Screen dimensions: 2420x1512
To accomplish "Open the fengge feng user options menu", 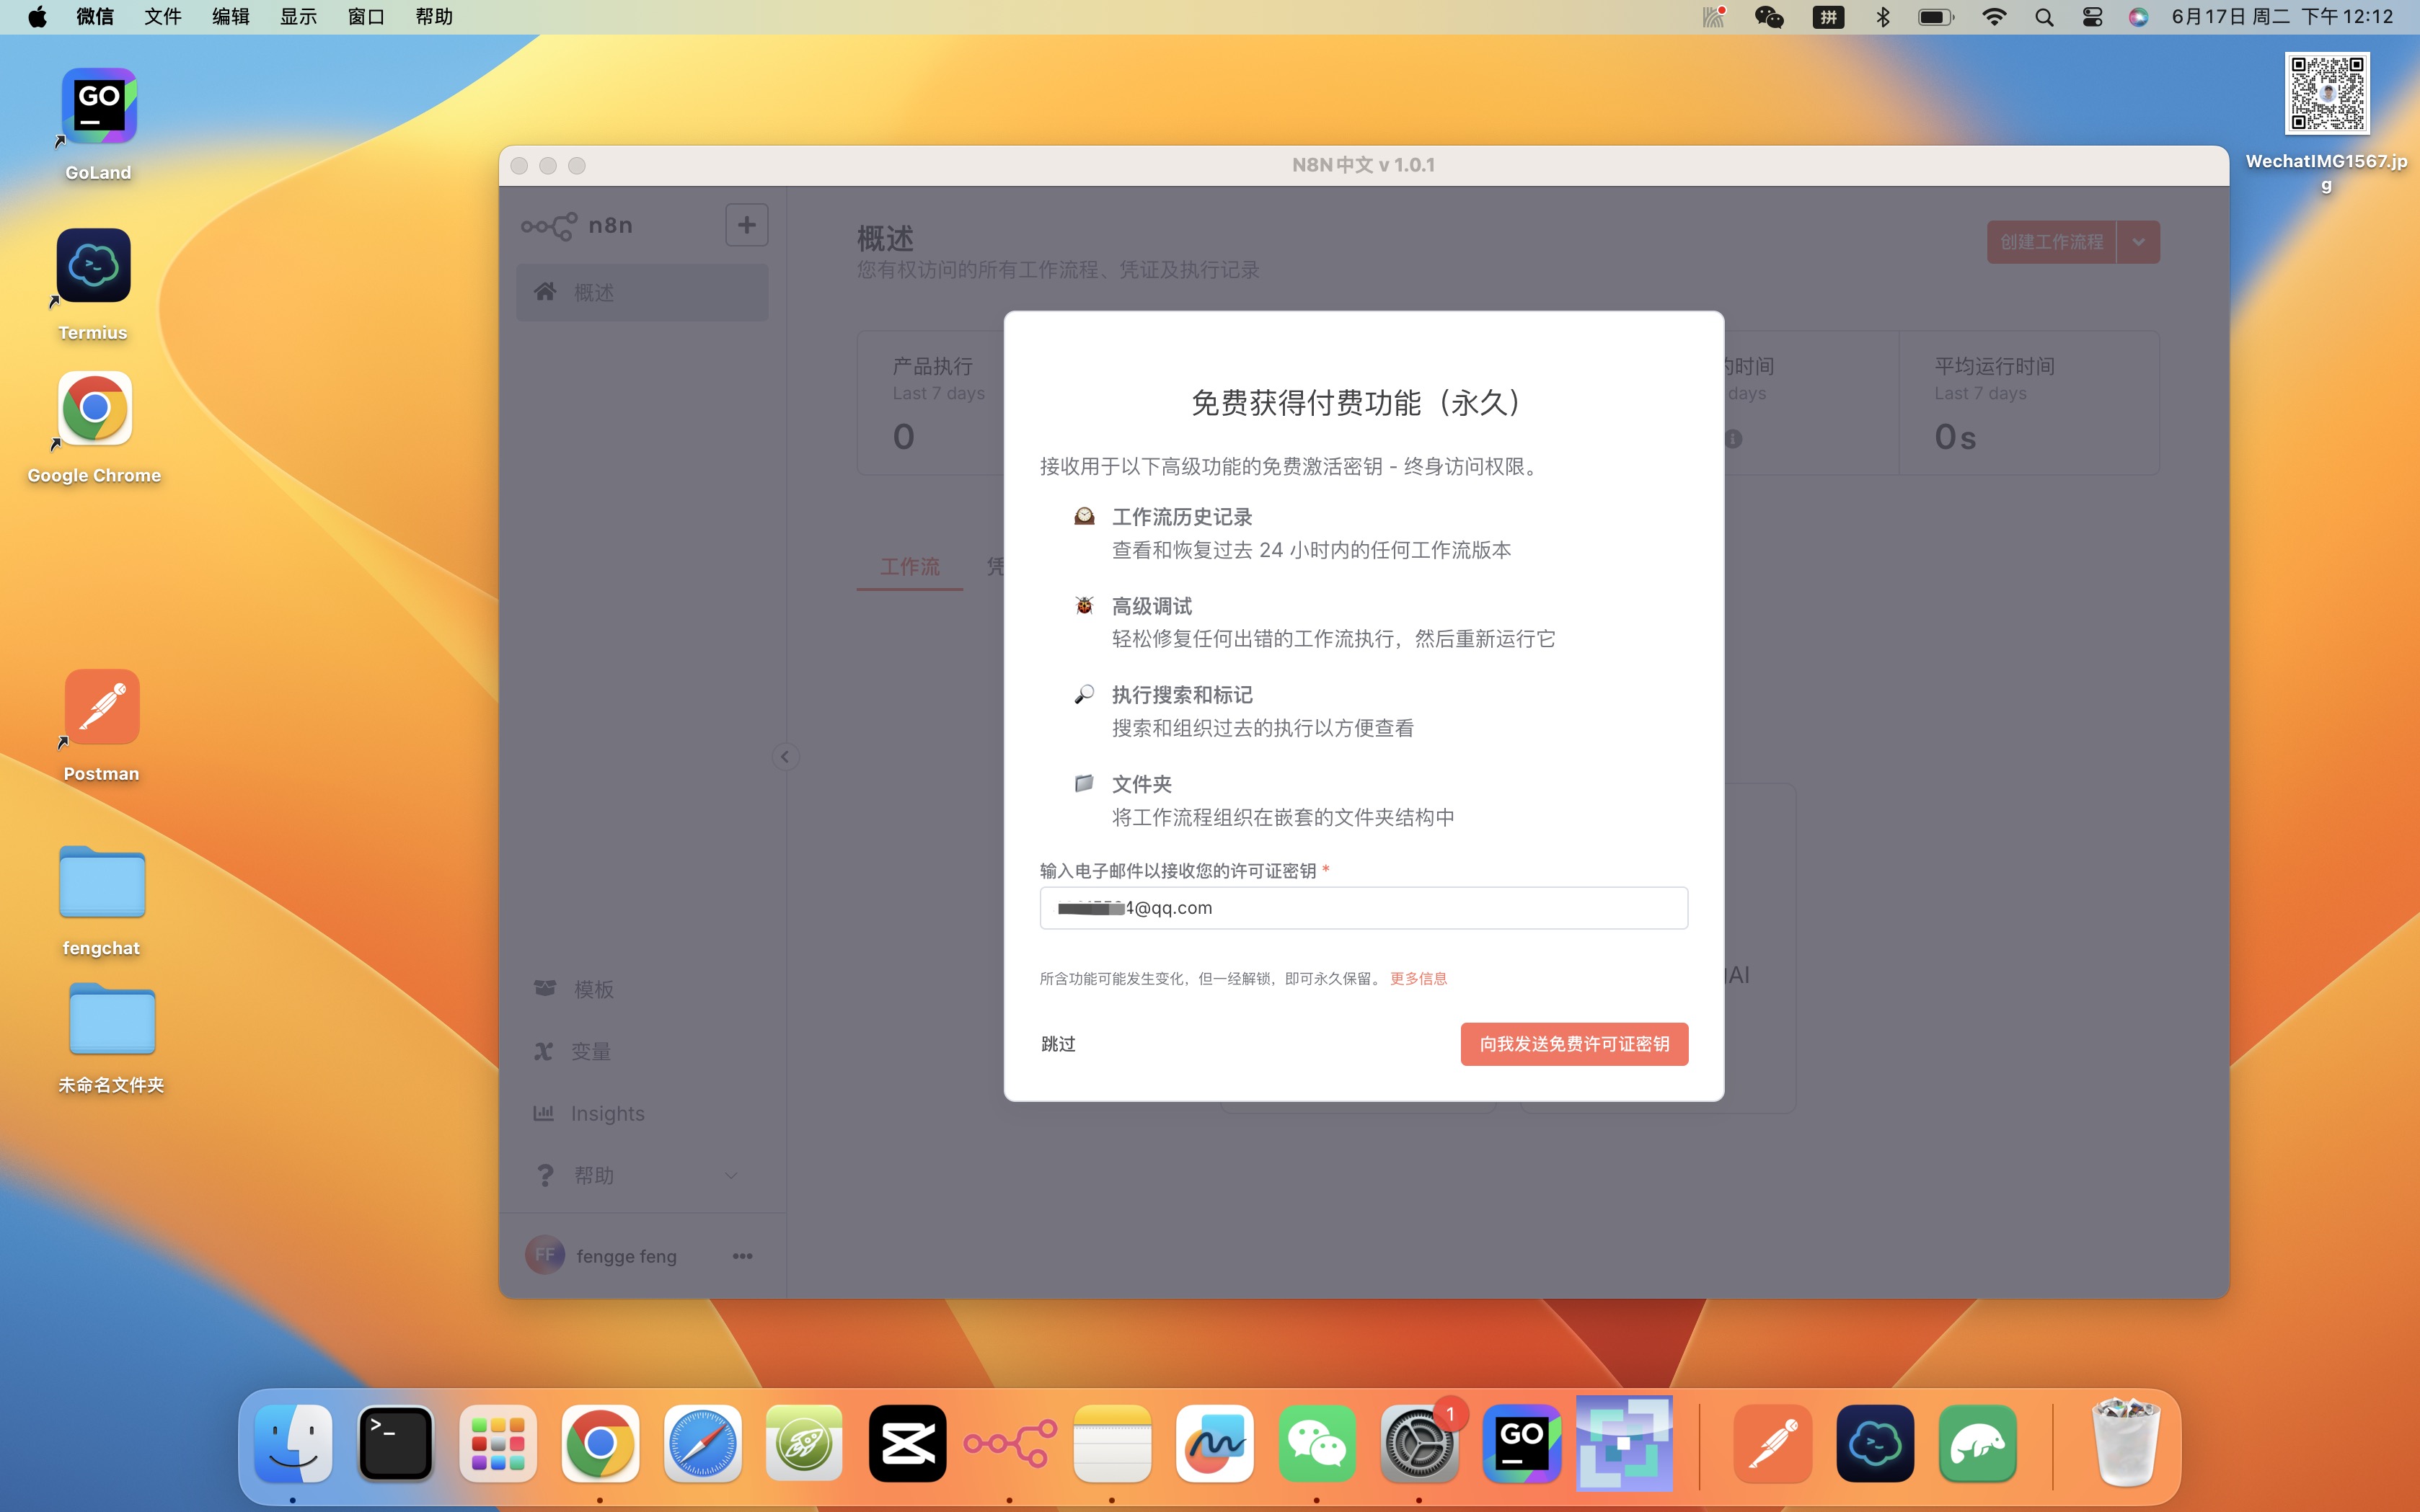I will [742, 1256].
